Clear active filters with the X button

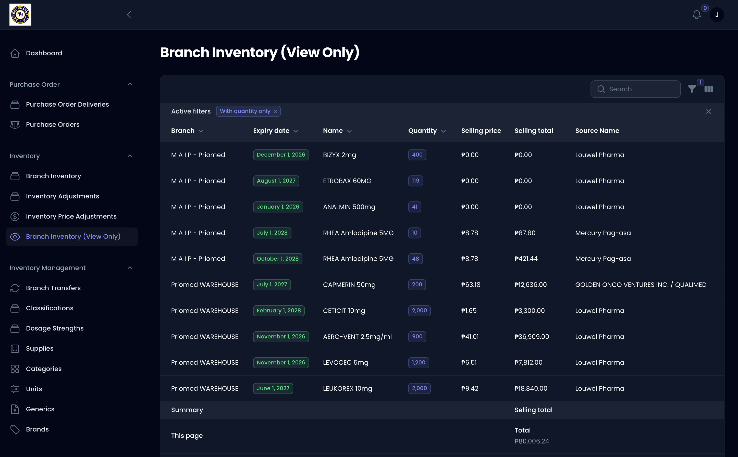tap(708, 111)
